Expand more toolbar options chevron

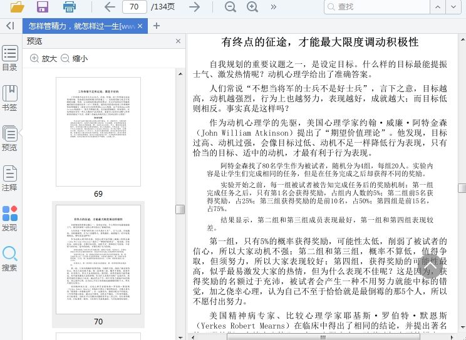pos(274,7)
